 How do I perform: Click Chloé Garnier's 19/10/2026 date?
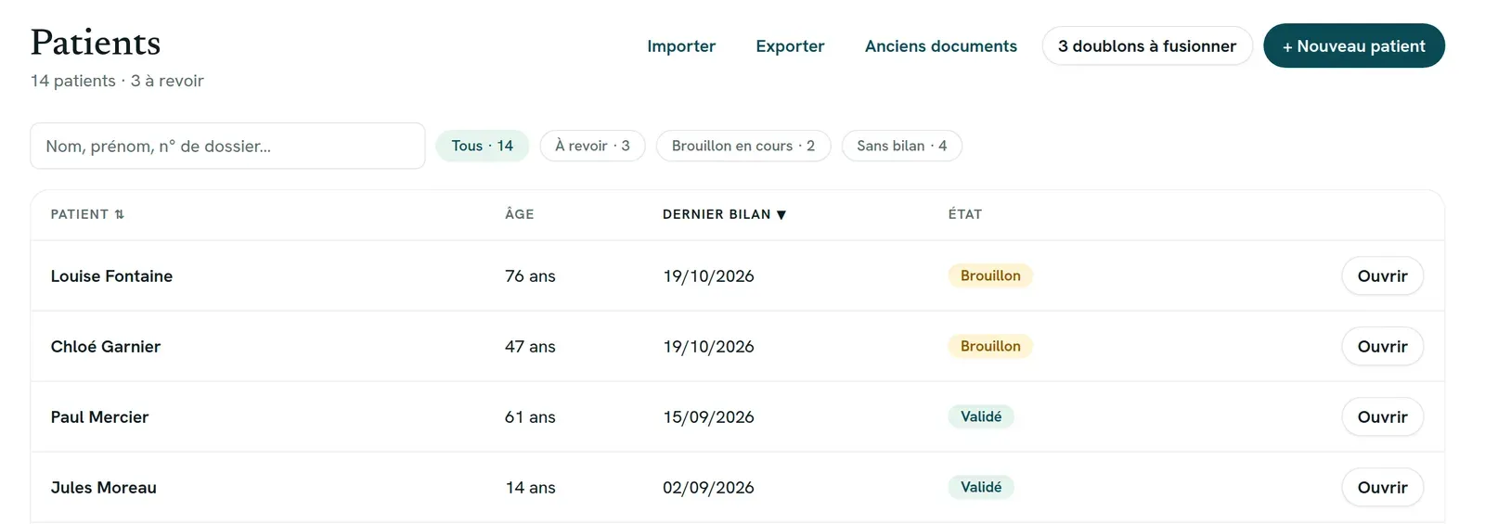click(x=708, y=346)
